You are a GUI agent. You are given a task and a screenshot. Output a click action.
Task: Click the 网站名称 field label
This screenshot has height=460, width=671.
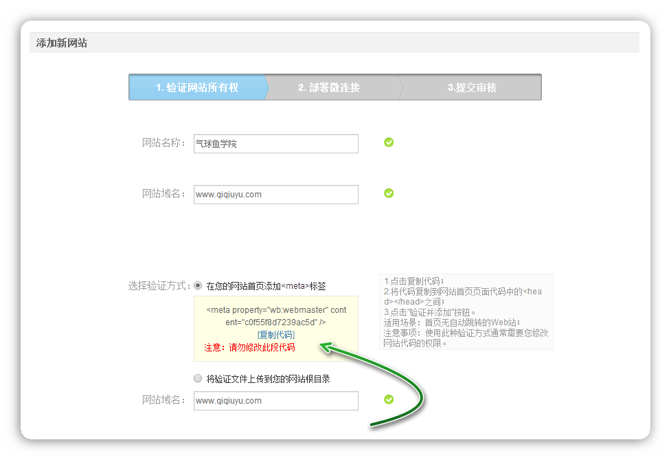[163, 143]
